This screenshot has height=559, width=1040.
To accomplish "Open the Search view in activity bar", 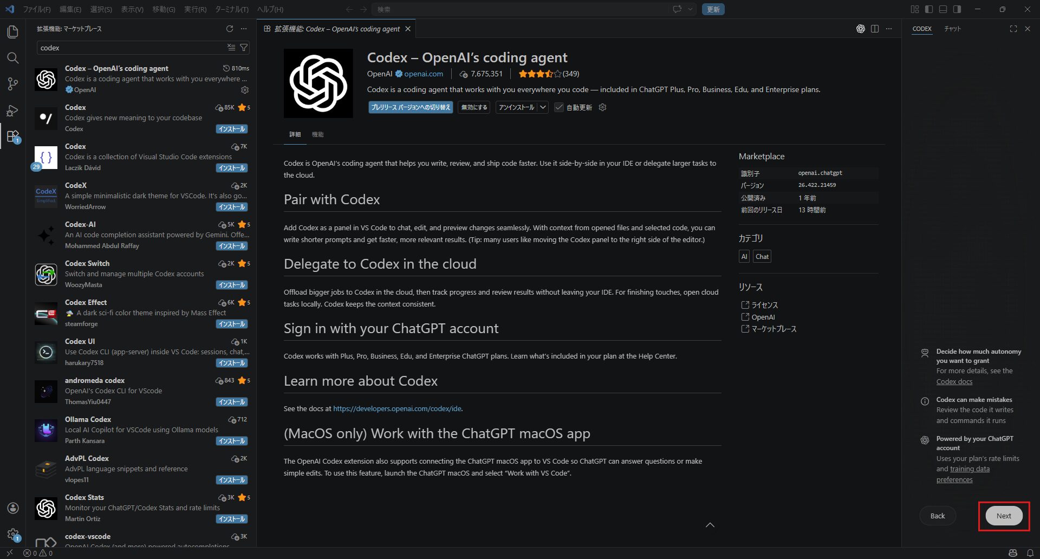I will [x=12, y=58].
